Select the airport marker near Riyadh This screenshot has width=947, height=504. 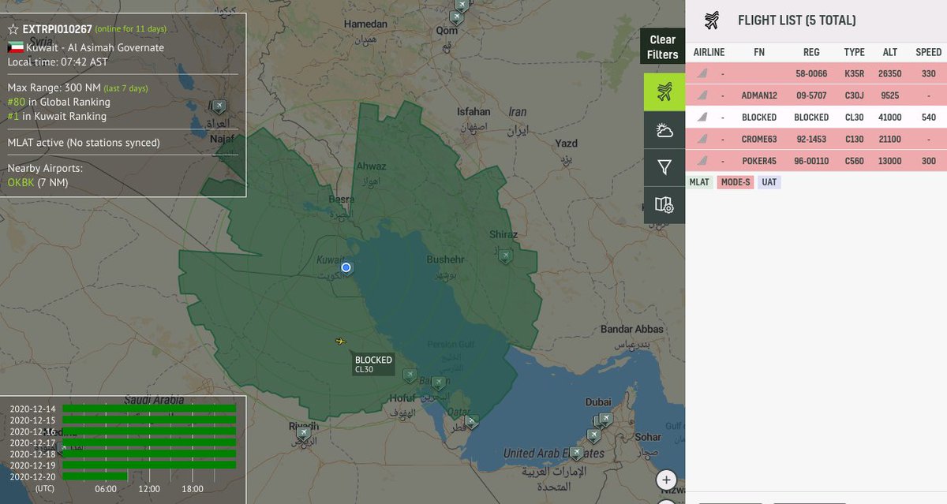303,433
